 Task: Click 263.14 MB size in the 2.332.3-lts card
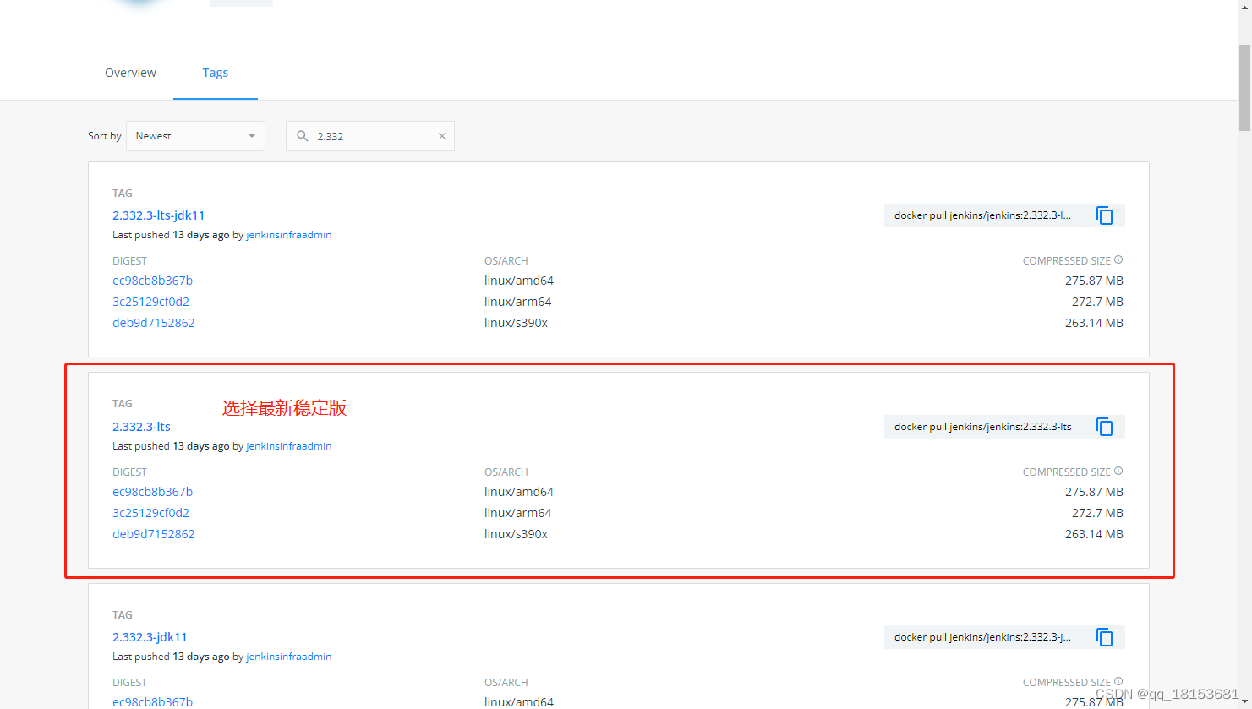pyautogui.click(x=1094, y=534)
